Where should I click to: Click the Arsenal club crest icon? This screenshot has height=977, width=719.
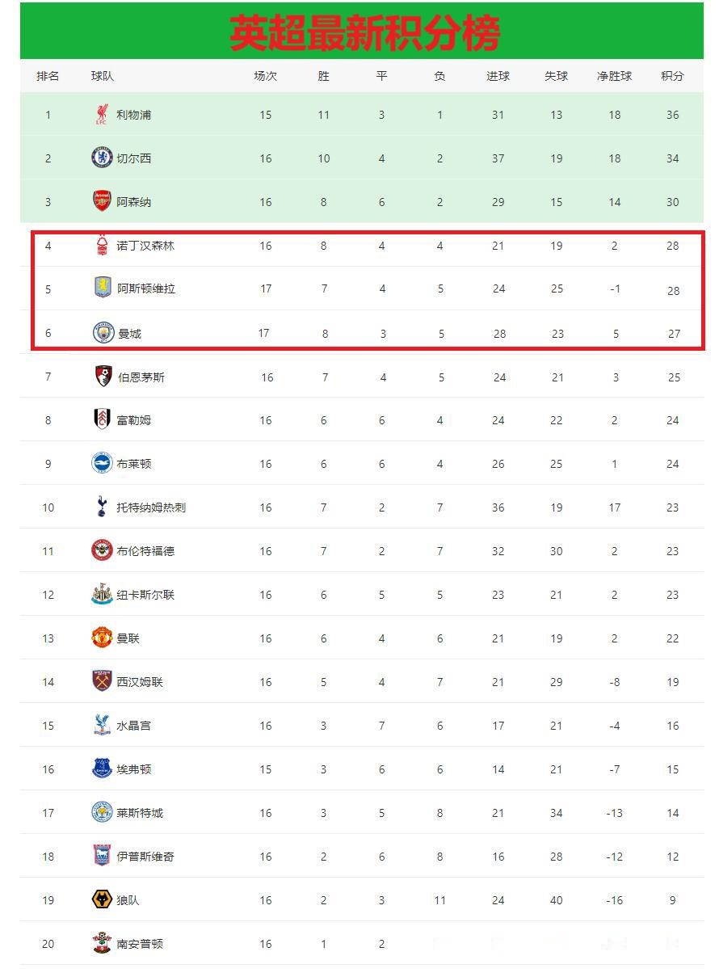(102, 201)
